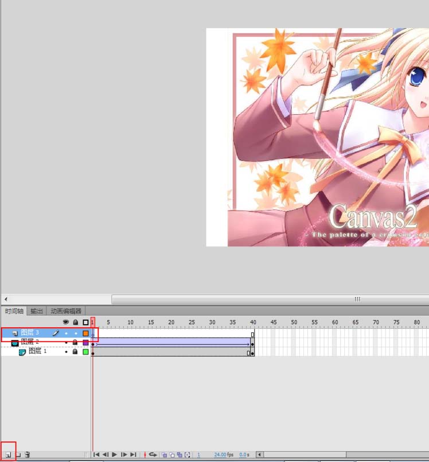429x462 pixels.
Task: Switch to the 时间轴 tab
Action: pos(14,311)
